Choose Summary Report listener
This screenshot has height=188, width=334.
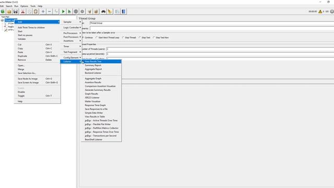click(x=101, y=65)
